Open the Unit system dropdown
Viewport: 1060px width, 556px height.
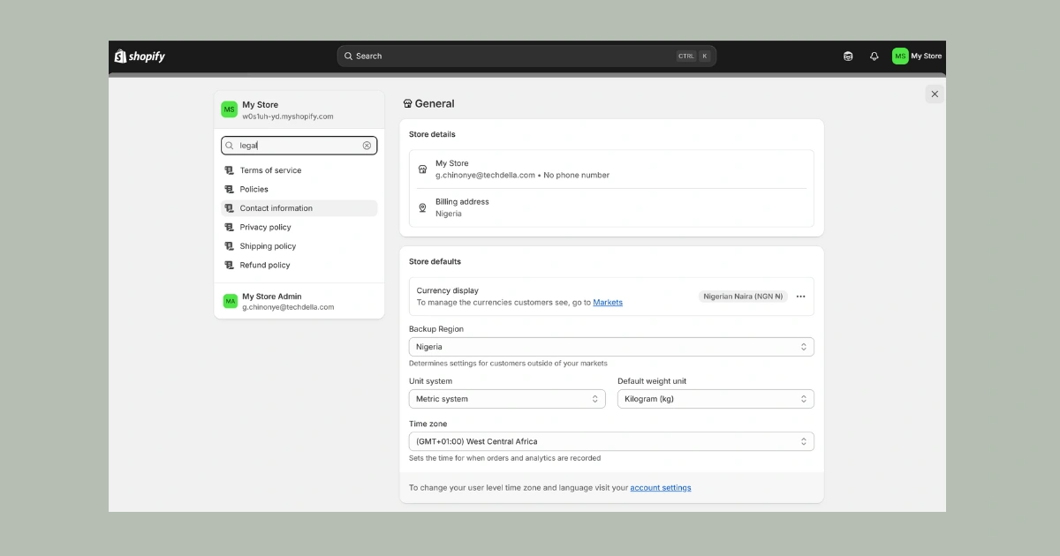(507, 399)
